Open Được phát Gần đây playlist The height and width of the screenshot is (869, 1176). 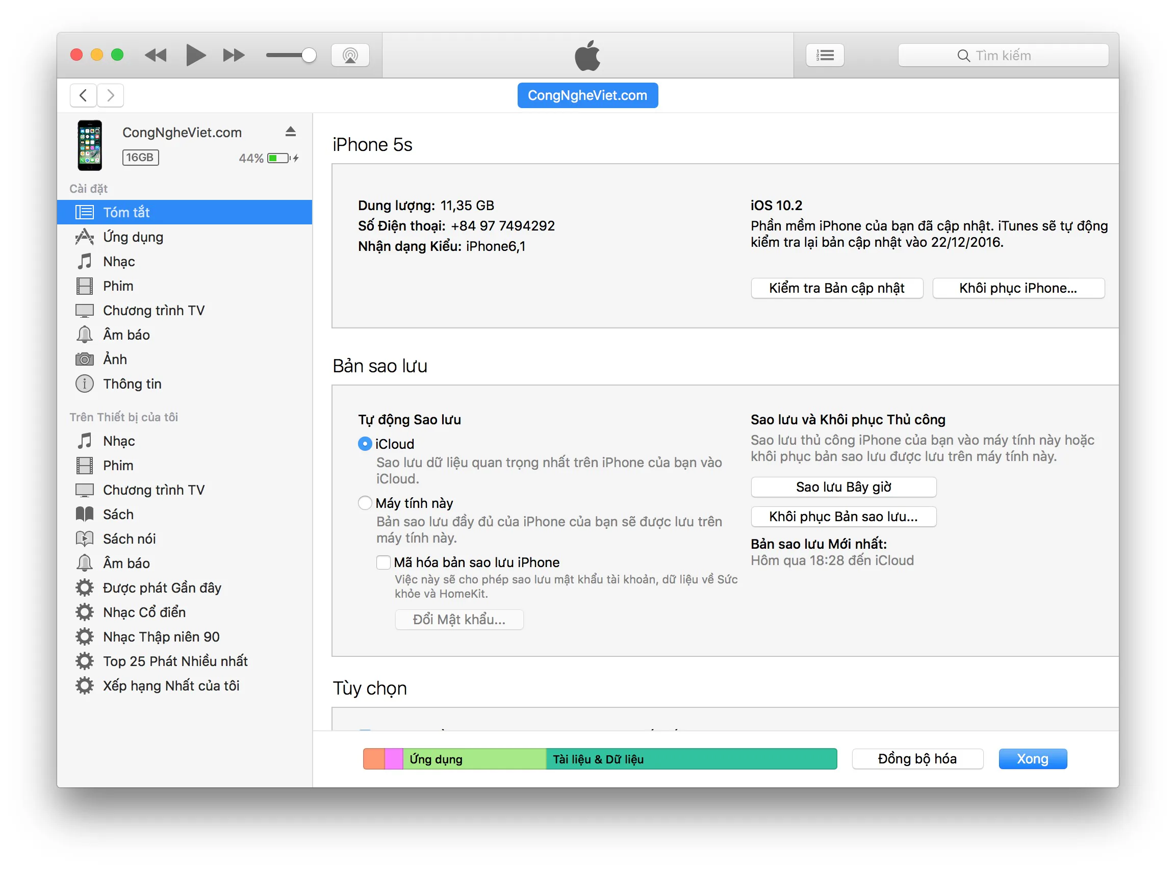tap(185, 587)
